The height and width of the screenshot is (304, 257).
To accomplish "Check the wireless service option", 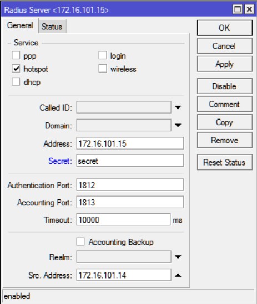I will [103, 69].
